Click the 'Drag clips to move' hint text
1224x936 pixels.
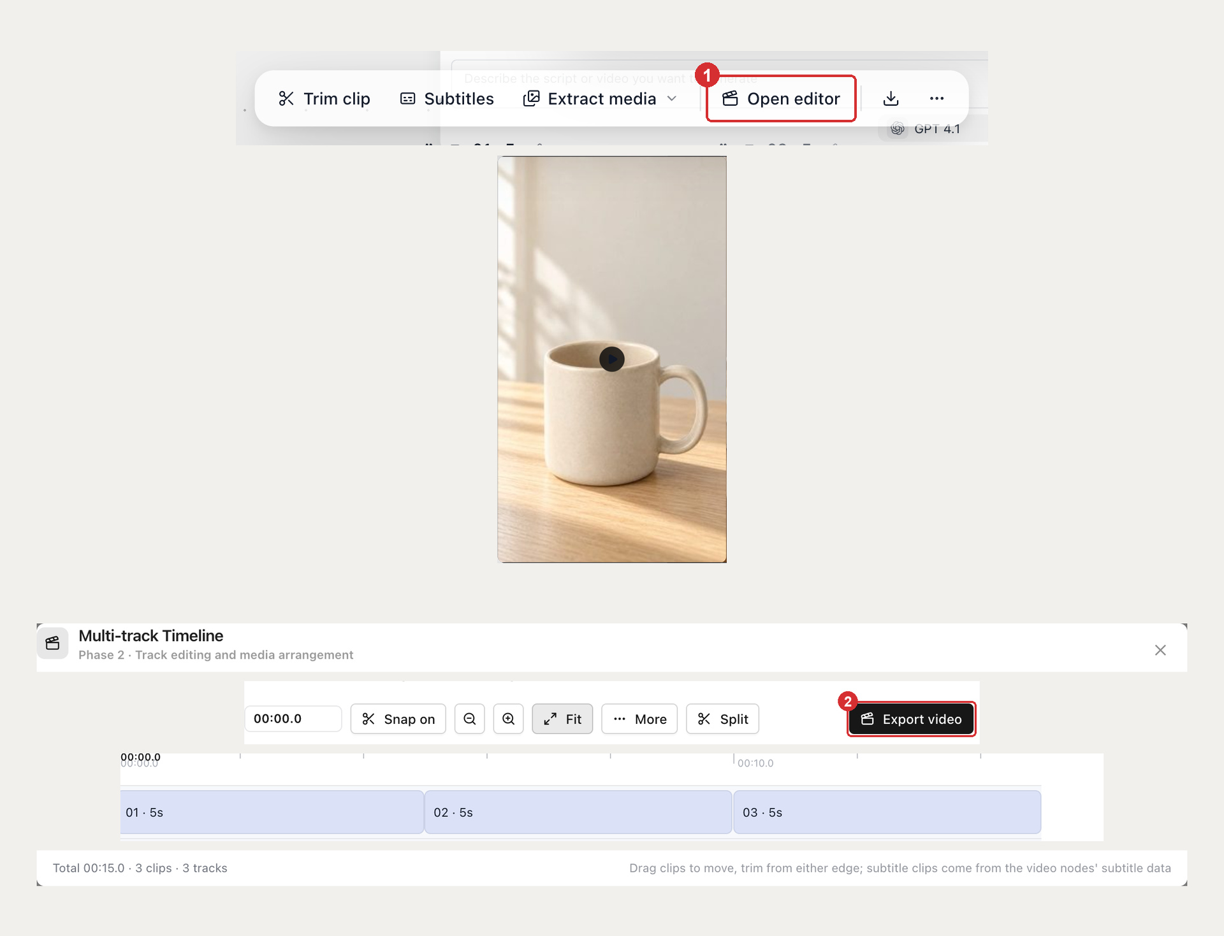click(x=900, y=868)
